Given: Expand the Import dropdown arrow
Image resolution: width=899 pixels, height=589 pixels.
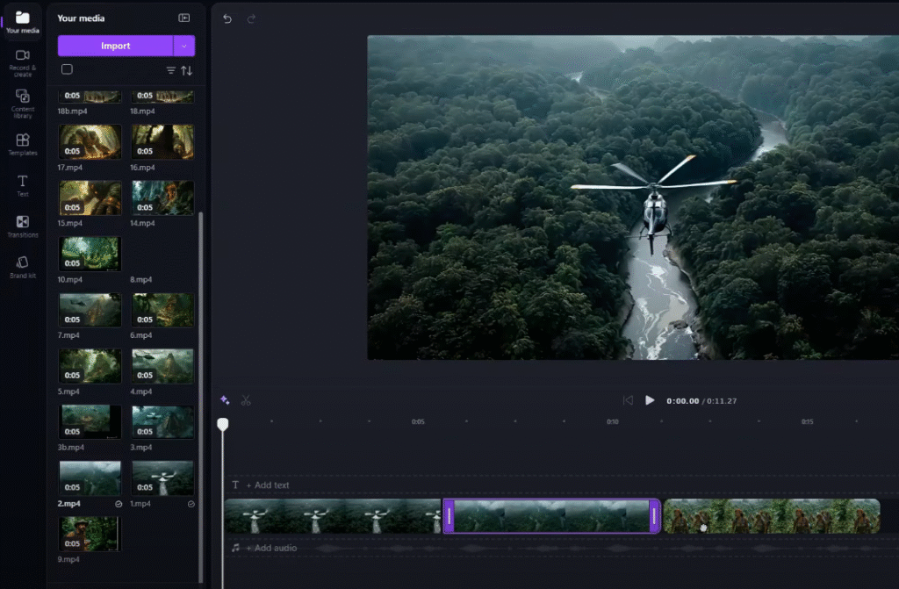Looking at the screenshot, I should pos(184,46).
